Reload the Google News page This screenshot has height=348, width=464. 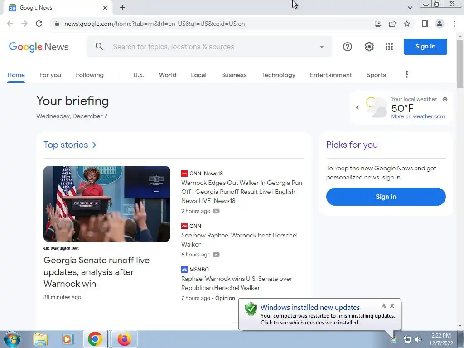pyautogui.click(x=39, y=24)
